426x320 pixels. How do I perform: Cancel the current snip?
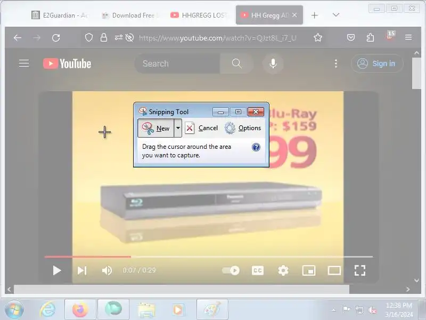pyautogui.click(x=201, y=128)
